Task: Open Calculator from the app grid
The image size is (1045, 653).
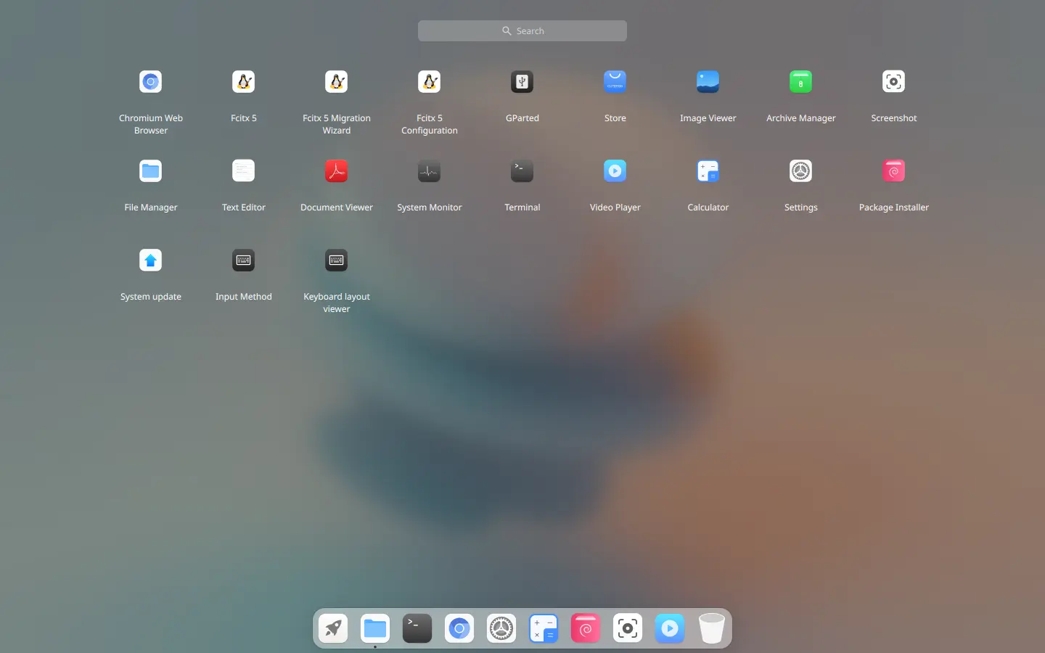Action: pyautogui.click(x=708, y=171)
